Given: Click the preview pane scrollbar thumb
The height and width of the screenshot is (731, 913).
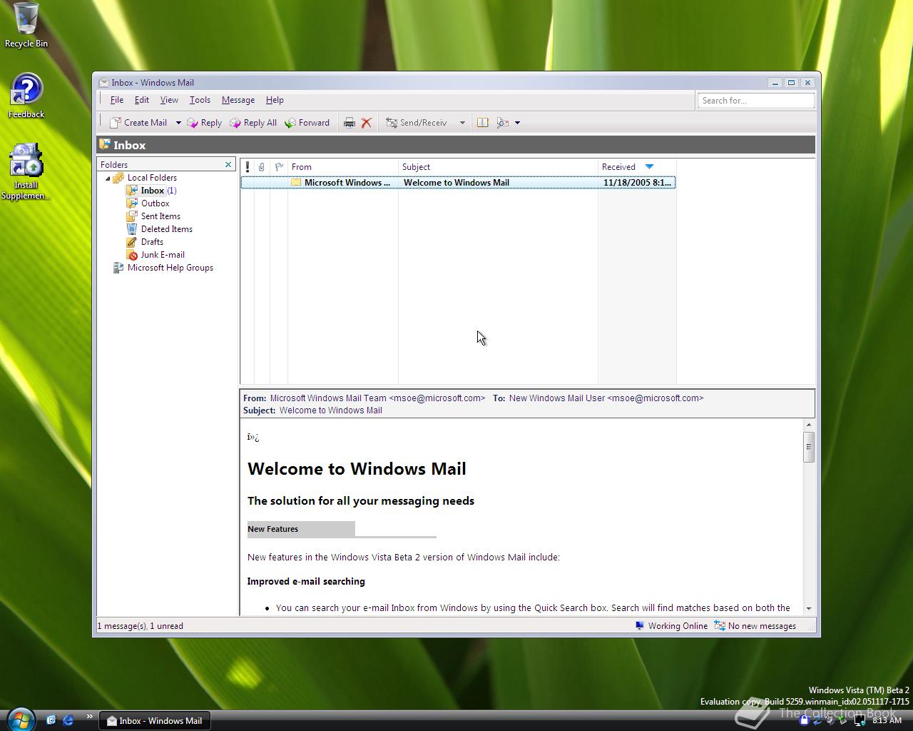Looking at the screenshot, I should pos(809,447).
